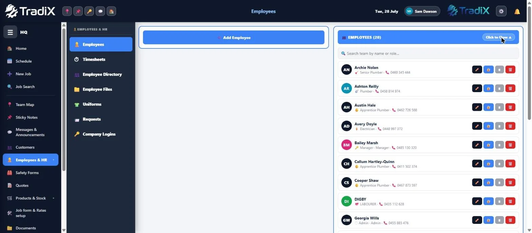The height and width of the screenshot is (233, 532).
Task: Open the lock icon for Archie Nolan
Action: click(x=488, y=70)
